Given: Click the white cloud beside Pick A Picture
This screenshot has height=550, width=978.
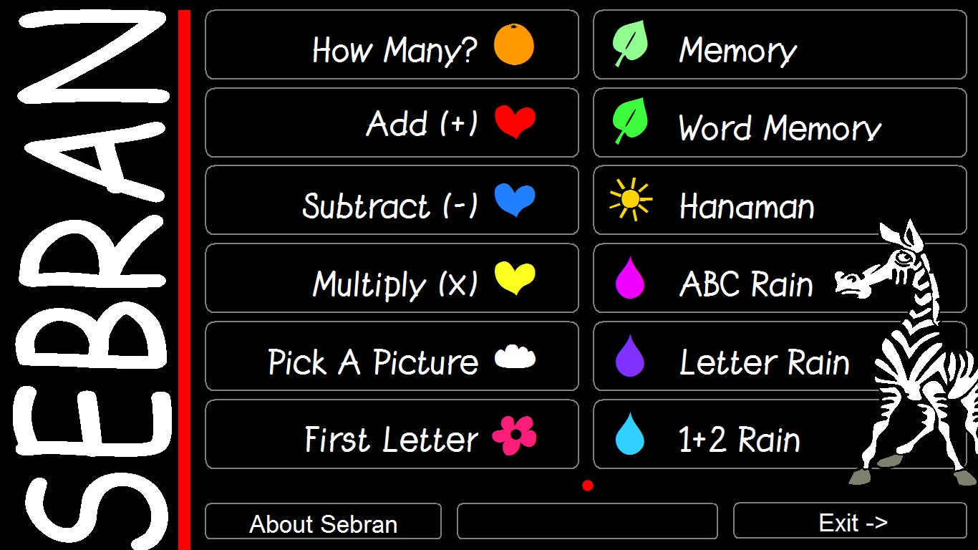Looking at the screenshot, I should coord(515,357).
